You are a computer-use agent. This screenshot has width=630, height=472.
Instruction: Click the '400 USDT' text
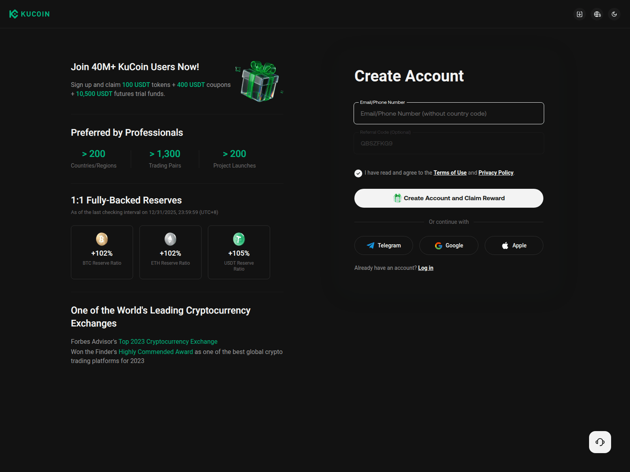point(191,85)
